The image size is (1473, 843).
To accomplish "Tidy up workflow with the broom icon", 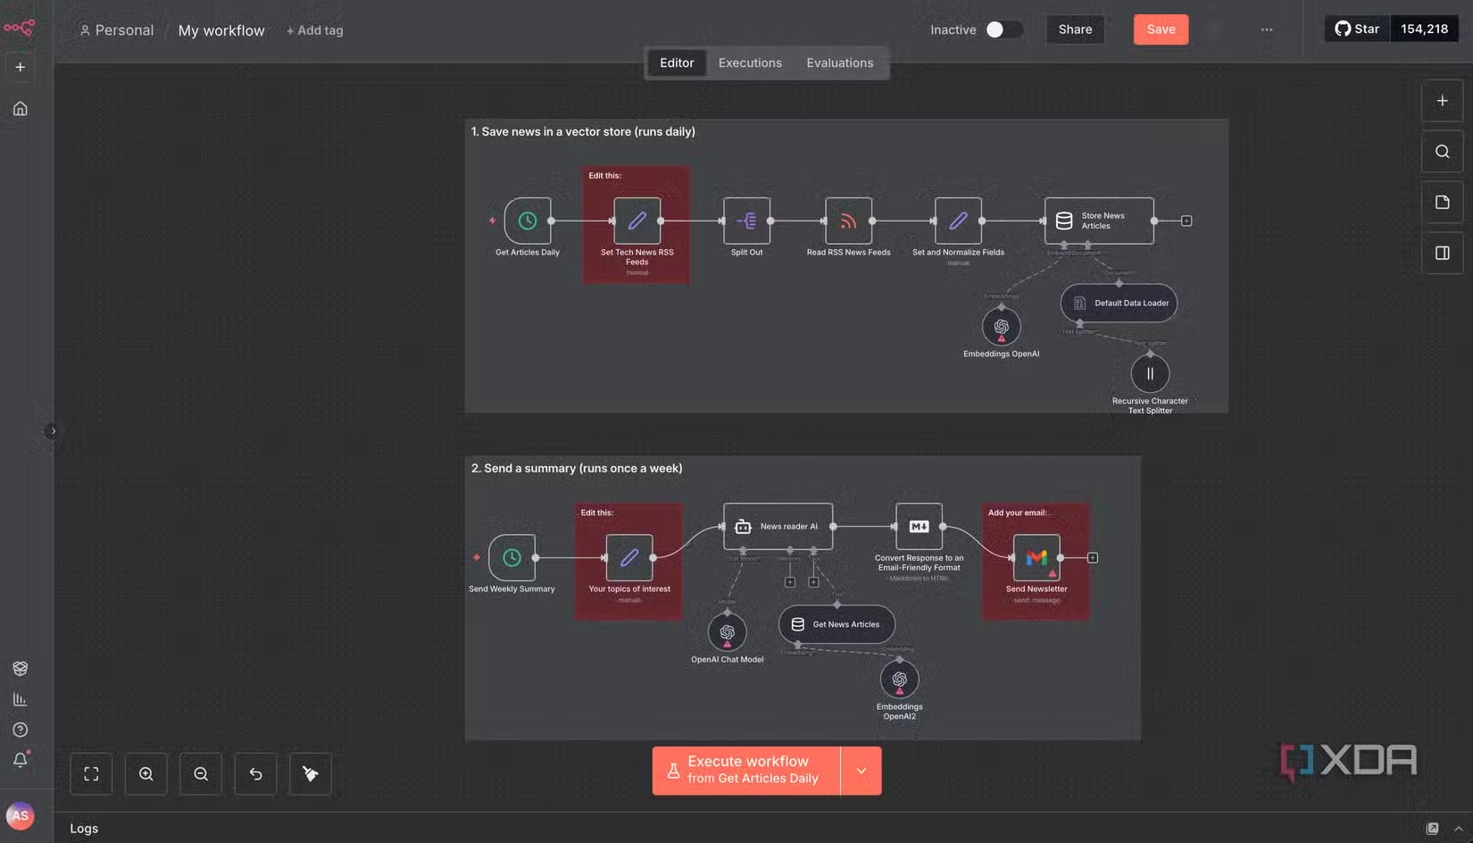I will coord(311,774).
